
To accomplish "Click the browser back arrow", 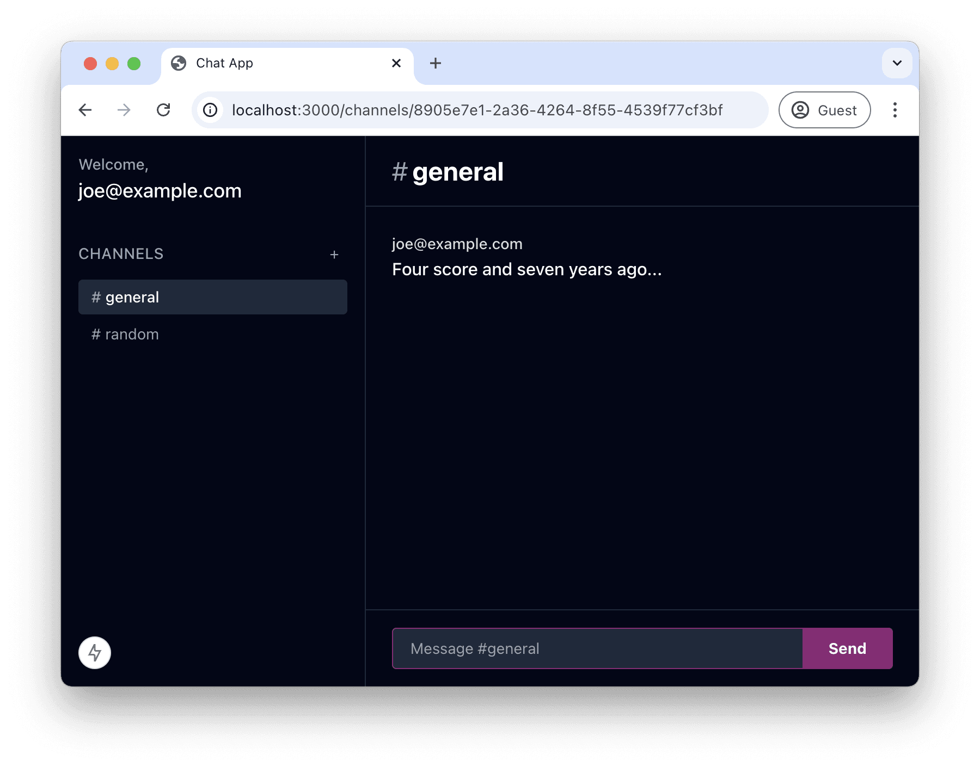I will click(85, 110).
